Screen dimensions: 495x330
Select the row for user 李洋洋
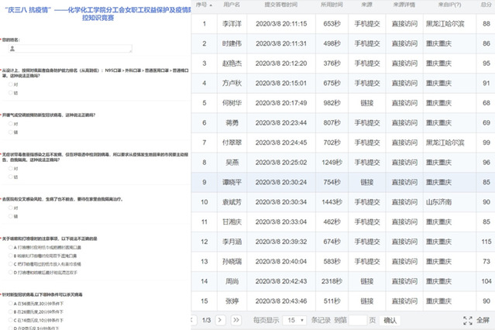231,23
